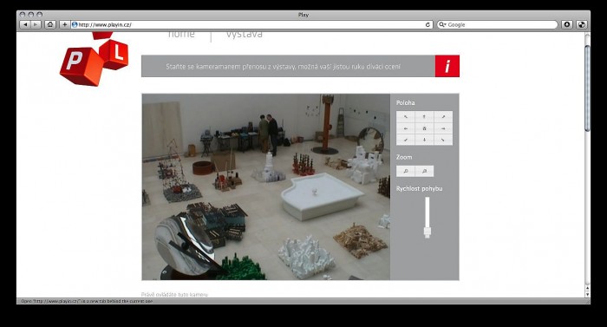Click the browser home toolbar button
Image resolution: width=607 pixels, height=327 pixels.
tap(50, 24)
